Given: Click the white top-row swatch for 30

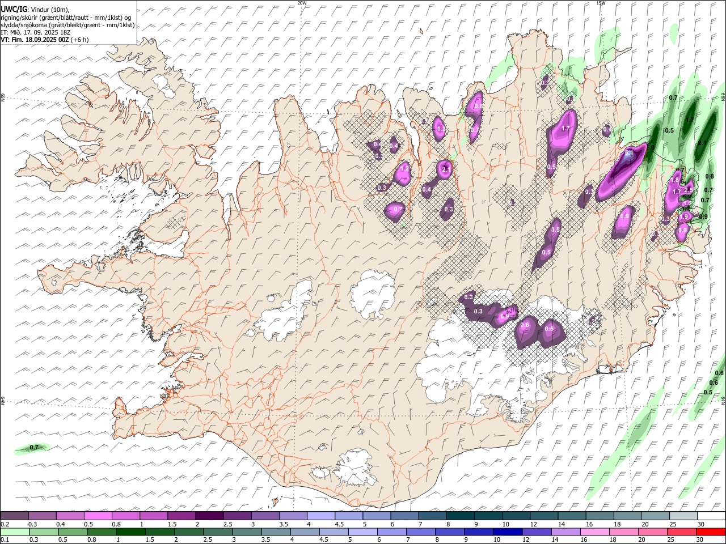Looking at the screenshot, I should [711, 516].
